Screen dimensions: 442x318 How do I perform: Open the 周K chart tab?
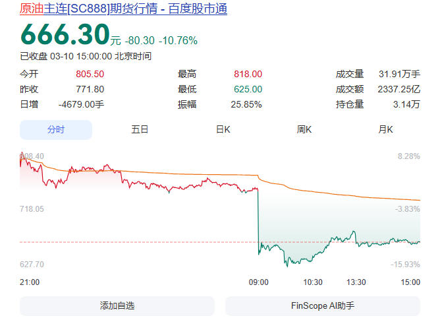point(304,130)
